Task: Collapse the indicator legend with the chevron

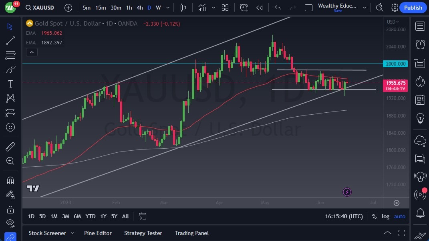Action: pyautogui.click(x=32, y=52)
